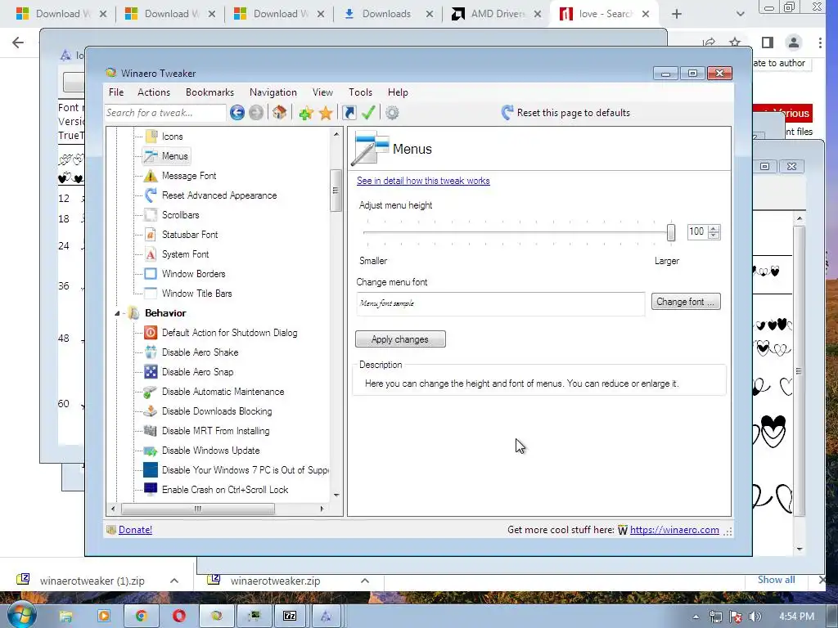Click the Window Borders square icon
The width and height of the screenshot is (838, 628).
coord(151,274)
